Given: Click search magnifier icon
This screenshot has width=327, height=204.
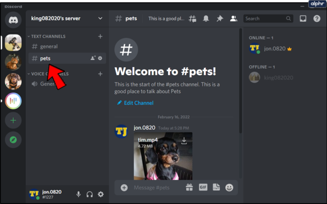Looking at the screenshot, I should point(288,18).
